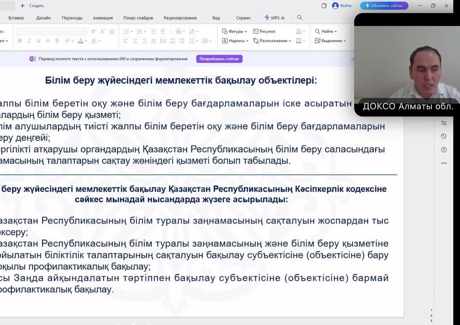The width and height of the screenshot is (460, 325).
Task: Open the Найти find dropdown
Action: (x=326, y=31)
